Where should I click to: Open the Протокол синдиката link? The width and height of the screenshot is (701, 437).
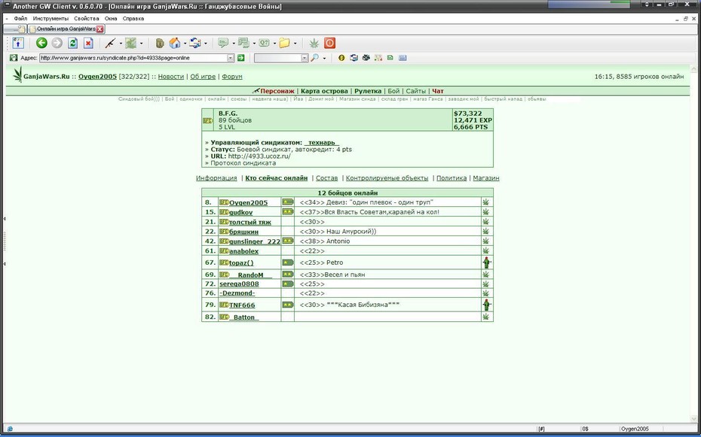pyautogui.click(x=243, y=163)
